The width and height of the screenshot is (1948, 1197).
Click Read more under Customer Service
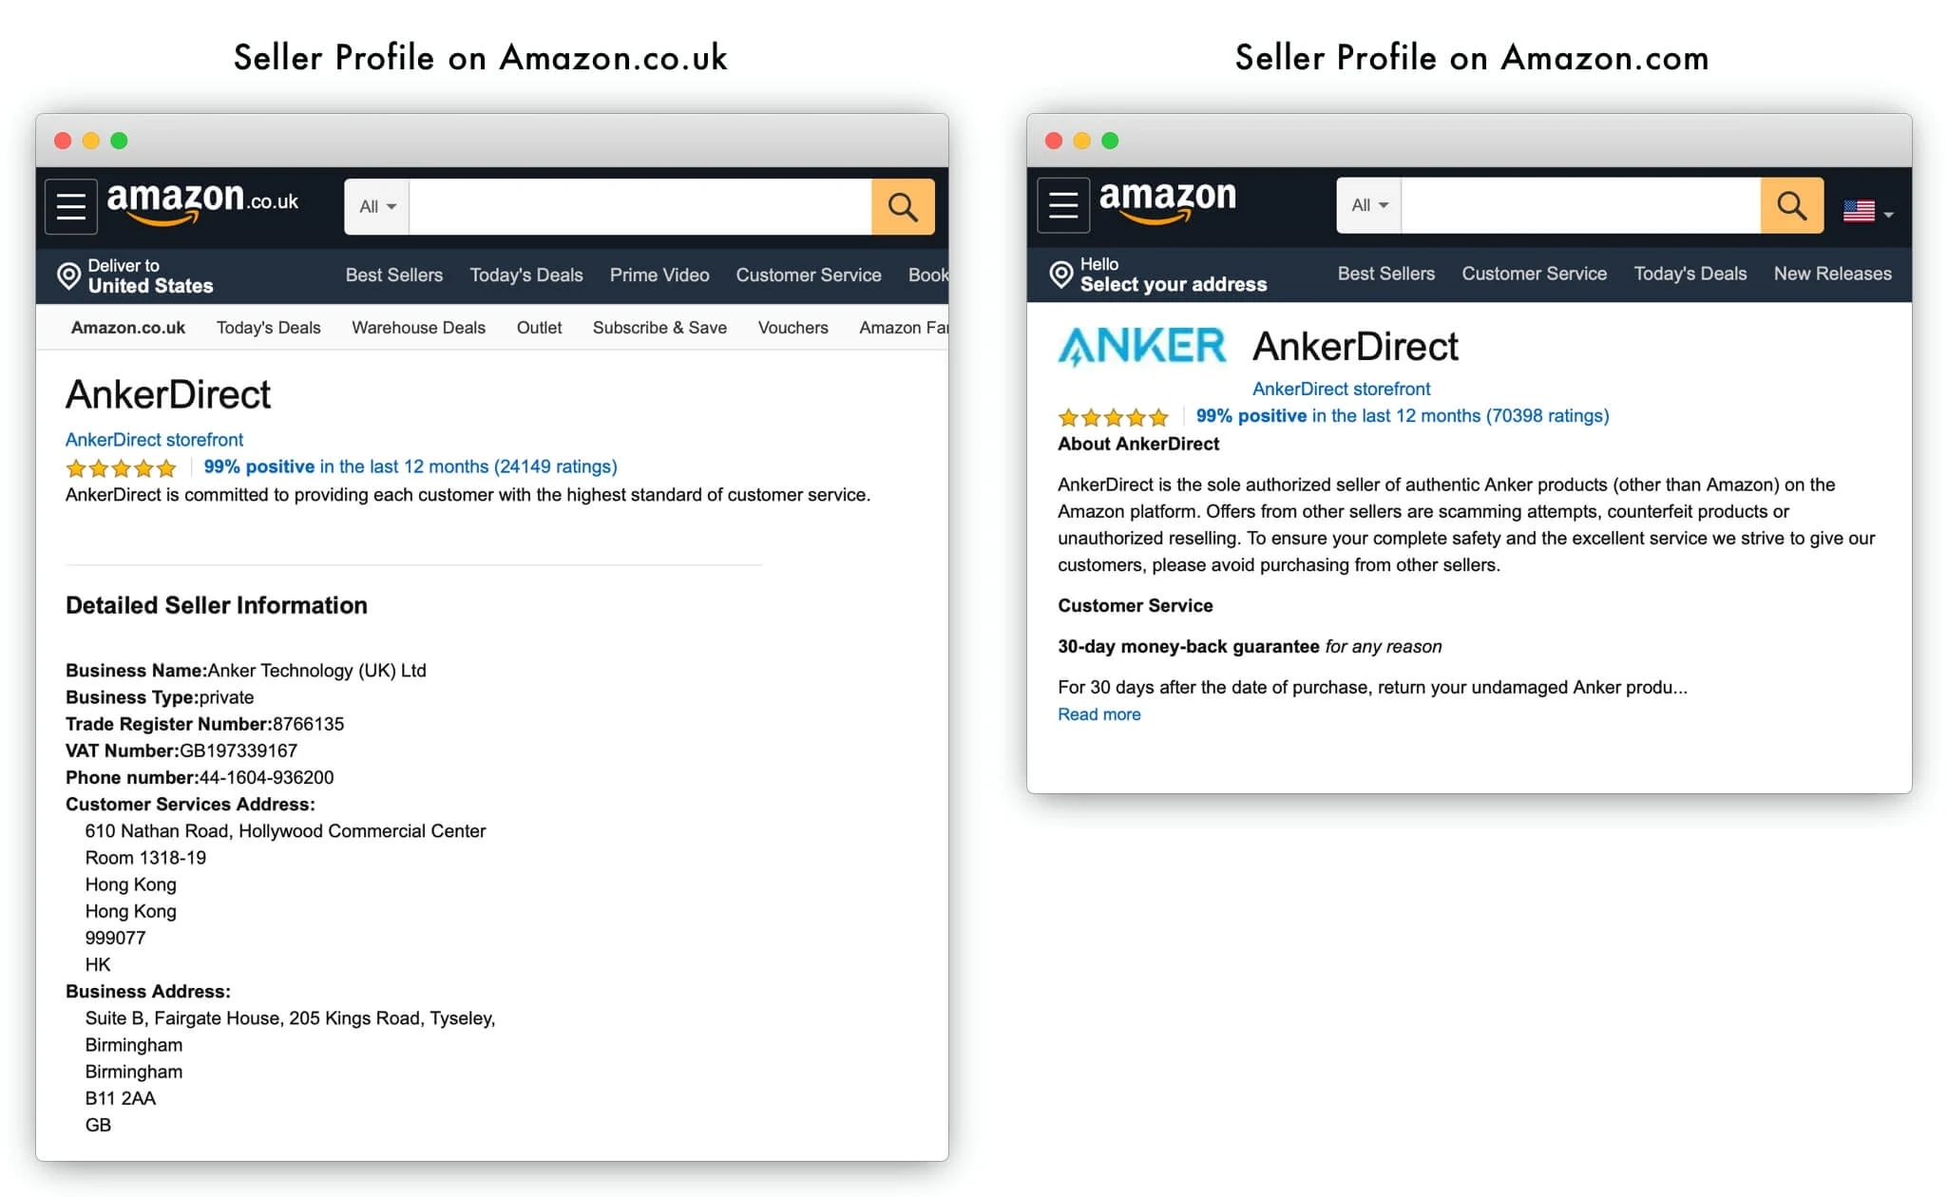[x=1098, y=714]
